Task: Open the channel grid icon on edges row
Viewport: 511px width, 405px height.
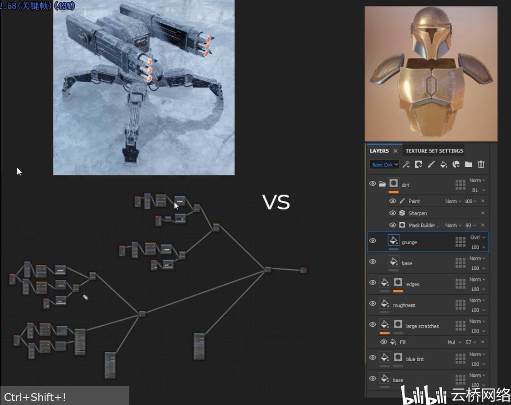Action: click(460, 284)
